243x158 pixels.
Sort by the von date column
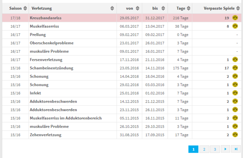[x=137, y=8]
